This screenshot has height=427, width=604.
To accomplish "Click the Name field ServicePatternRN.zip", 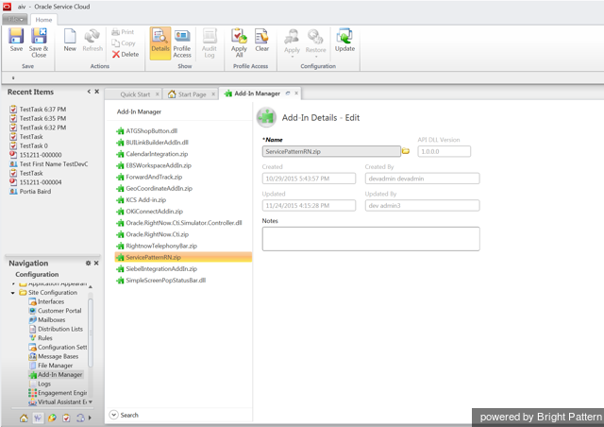I will pyautogui.click(x=331, y=151).
